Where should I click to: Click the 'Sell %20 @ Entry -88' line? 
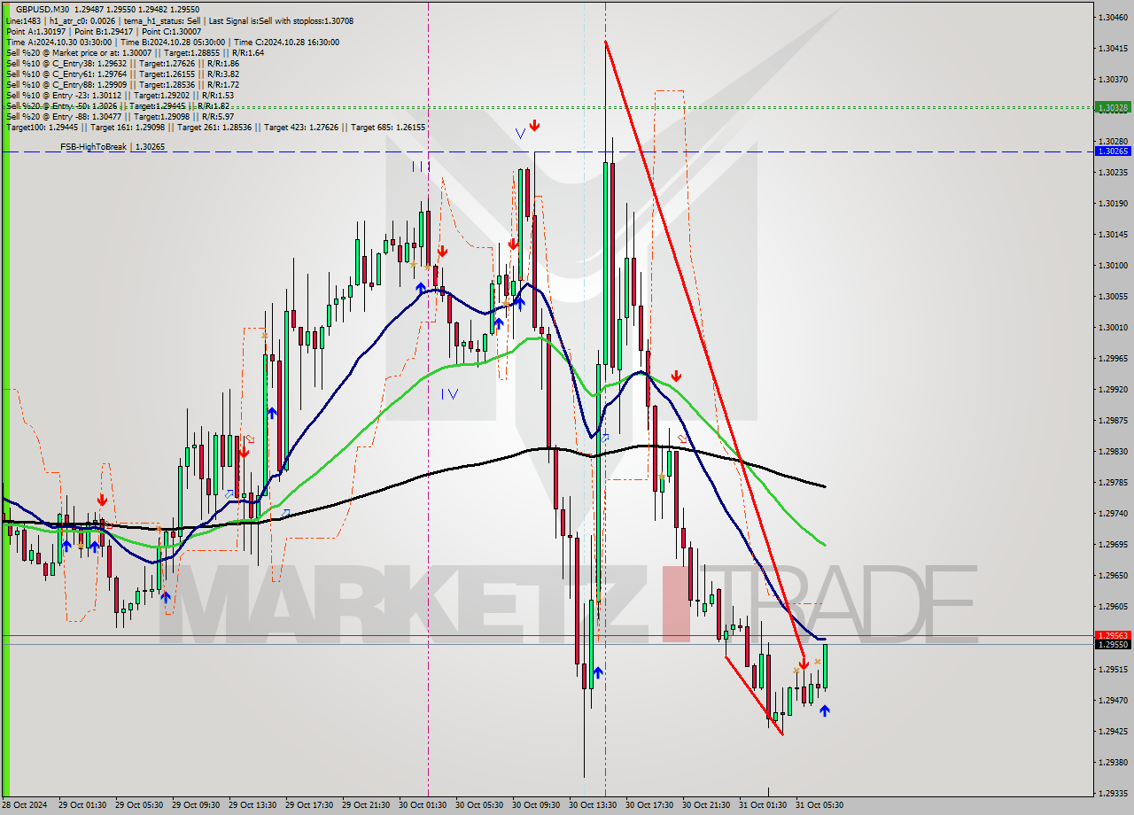coord(120,116)
